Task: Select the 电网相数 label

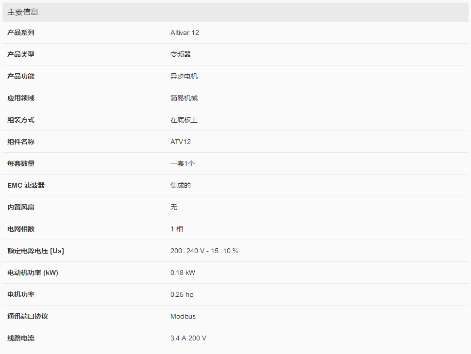Action: click(21, 229)
